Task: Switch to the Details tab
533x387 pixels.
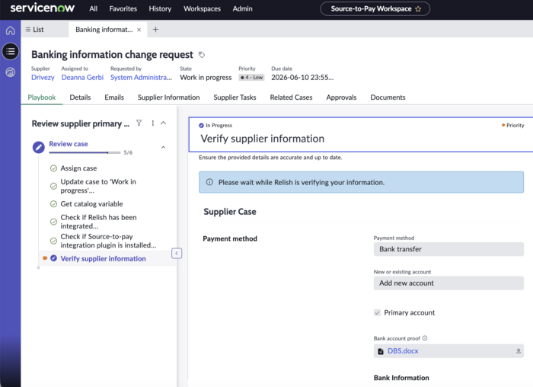Action: 80,98
